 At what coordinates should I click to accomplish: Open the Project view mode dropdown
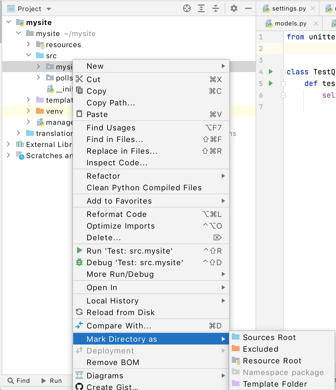point(49,9)
